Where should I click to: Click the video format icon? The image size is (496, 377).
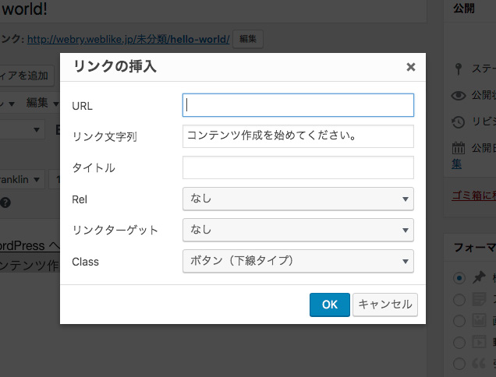479,341
